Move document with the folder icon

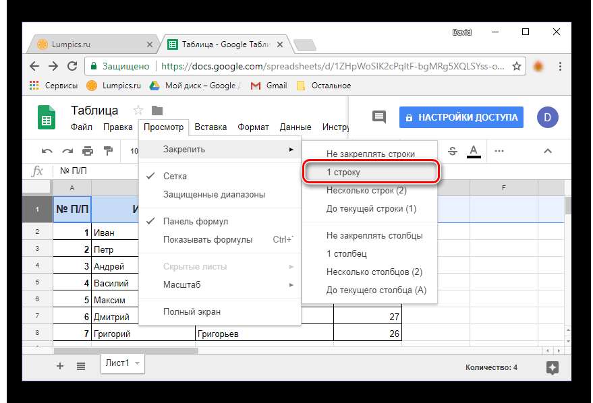tap(157, 111)
